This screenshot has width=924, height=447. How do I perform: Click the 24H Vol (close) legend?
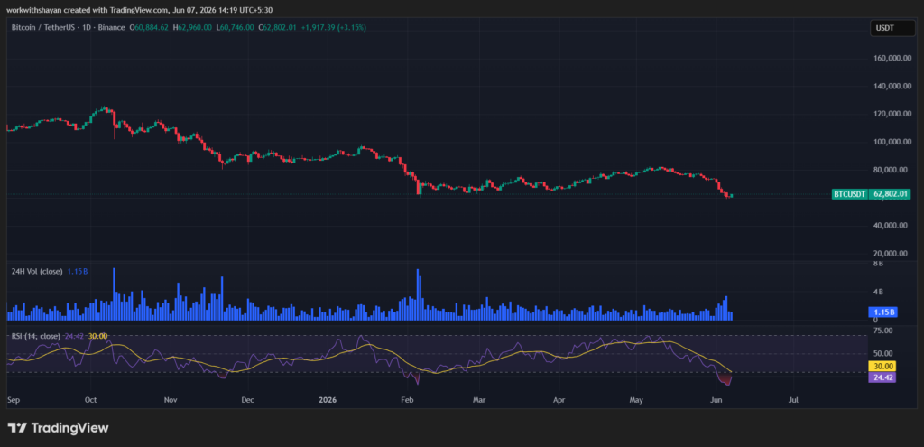click(36, 271)
